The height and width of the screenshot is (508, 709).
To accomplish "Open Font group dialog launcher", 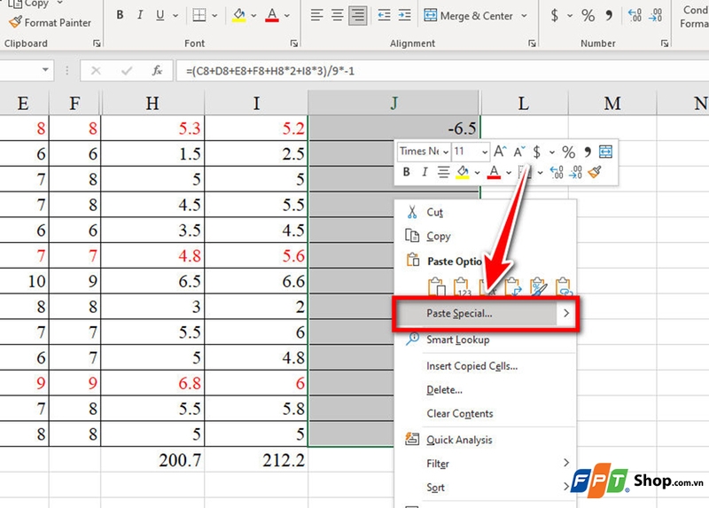I will tap(294, 43).
